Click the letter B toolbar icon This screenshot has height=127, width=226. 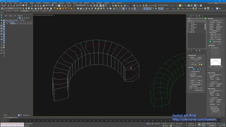click(x=147, y=6)
